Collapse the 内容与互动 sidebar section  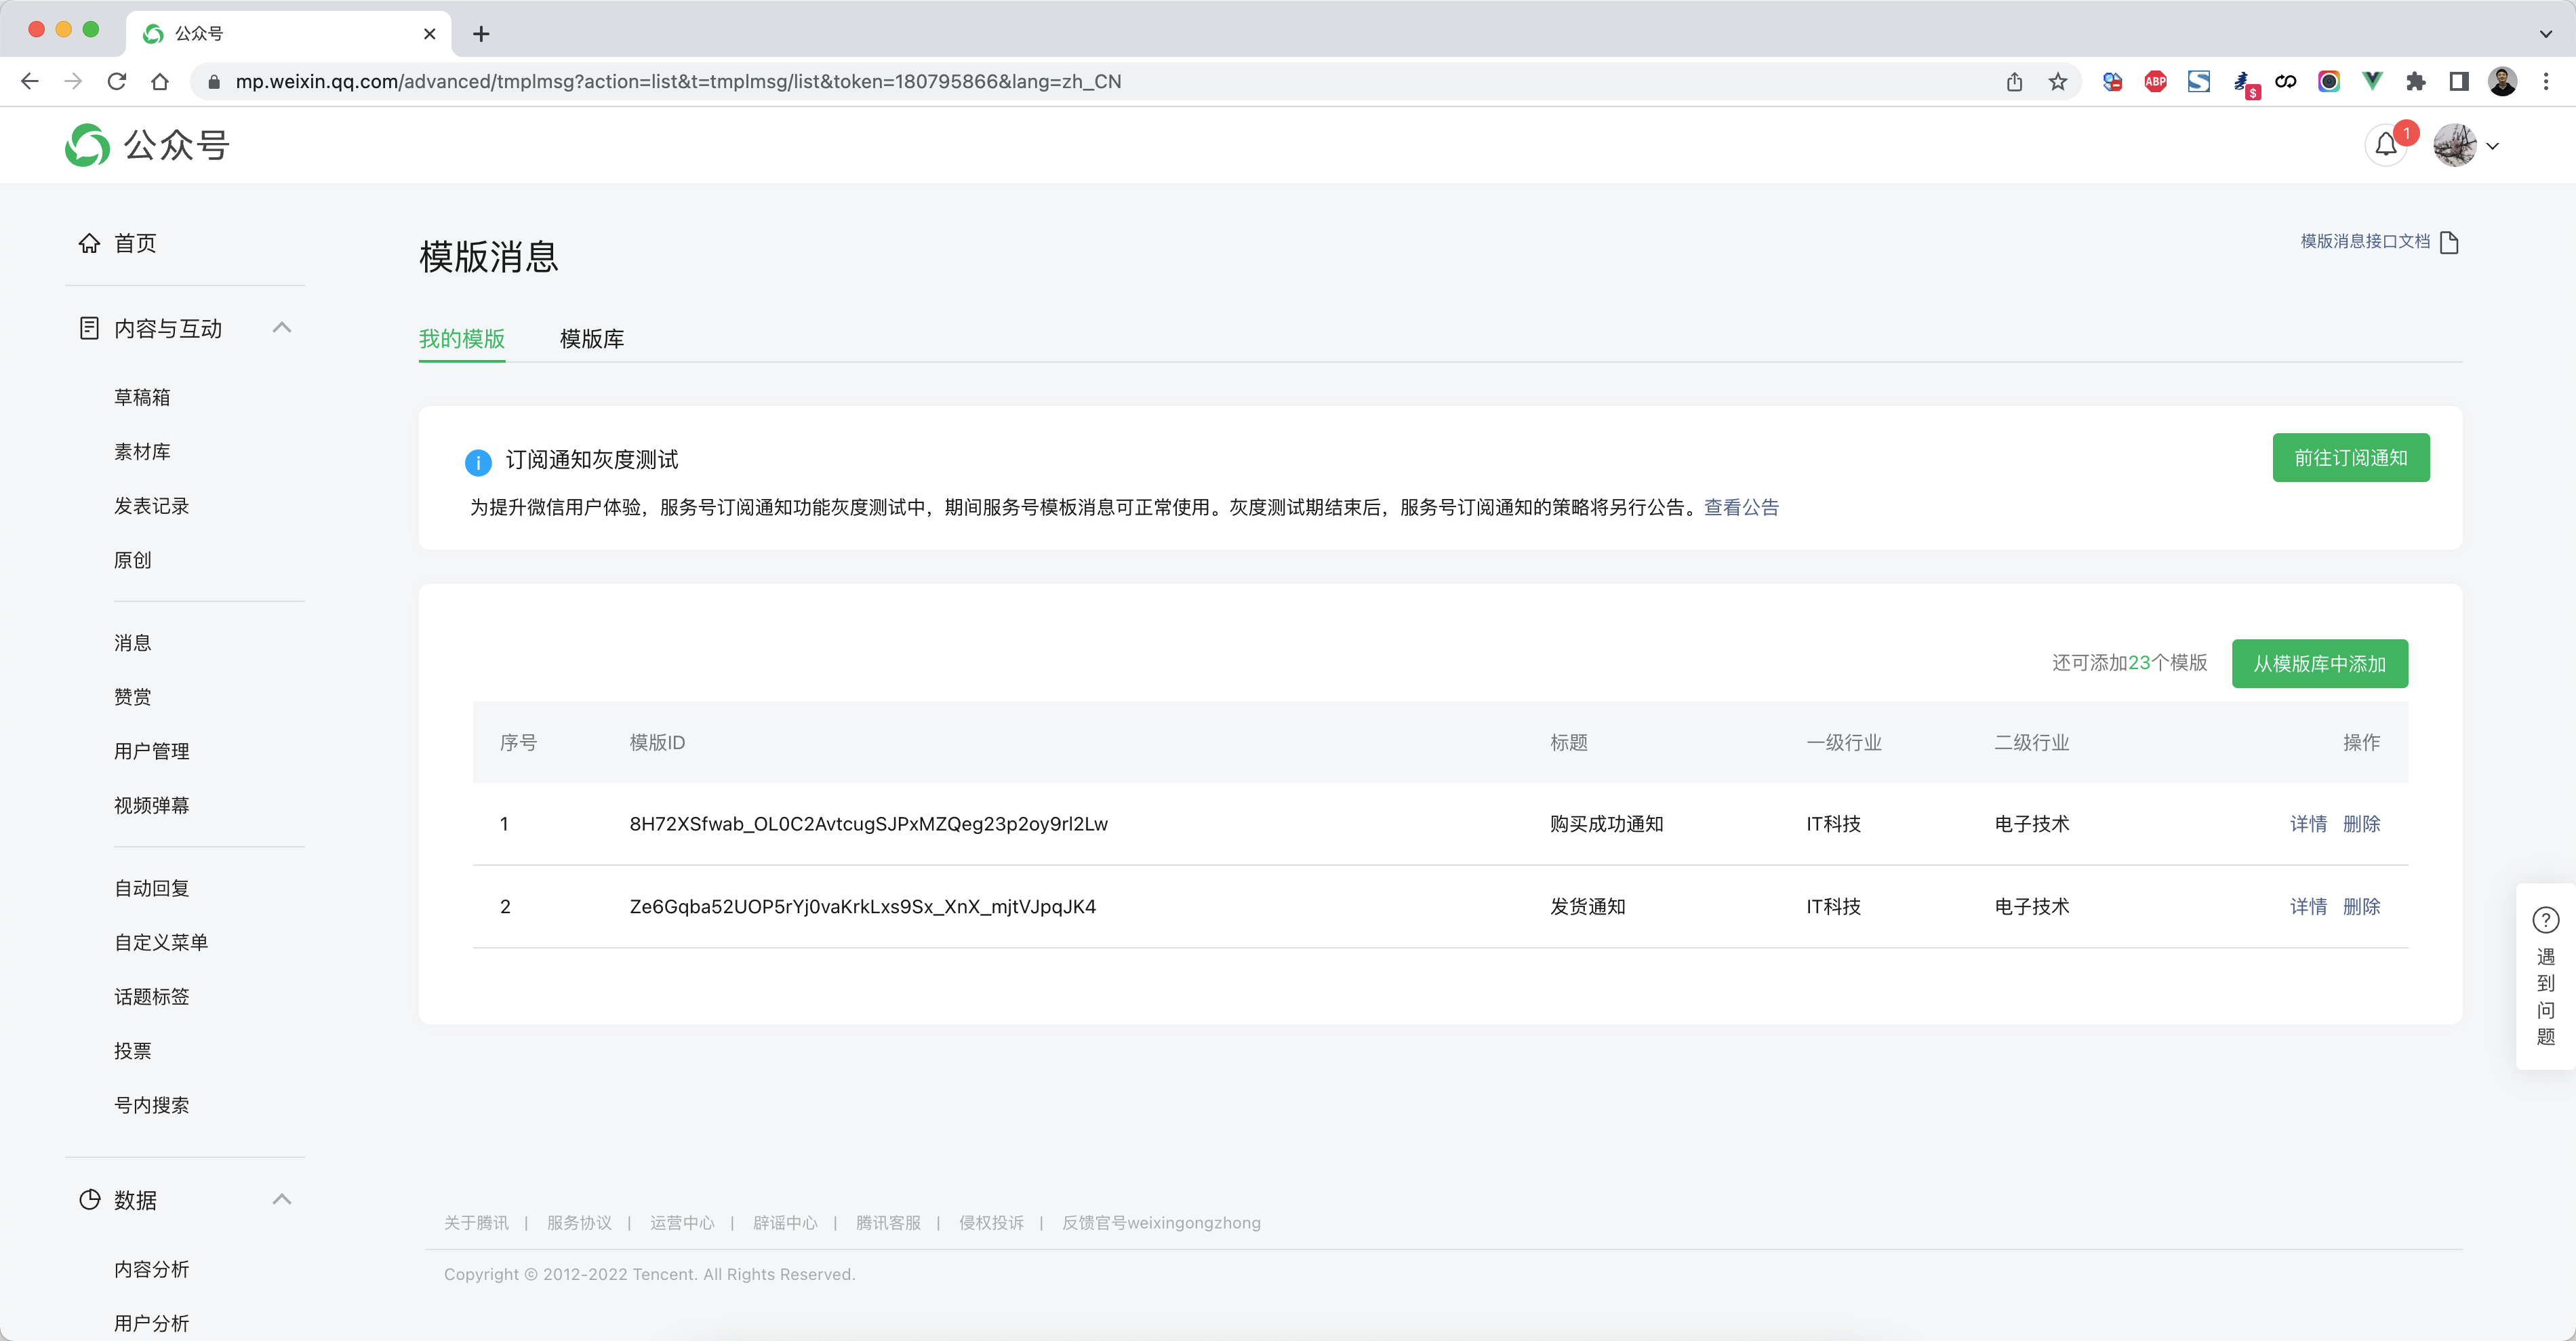(x=282, y=328)
